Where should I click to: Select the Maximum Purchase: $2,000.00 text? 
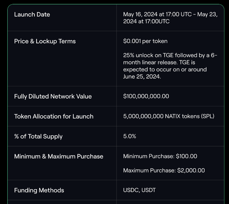click(x=164, y=170)
